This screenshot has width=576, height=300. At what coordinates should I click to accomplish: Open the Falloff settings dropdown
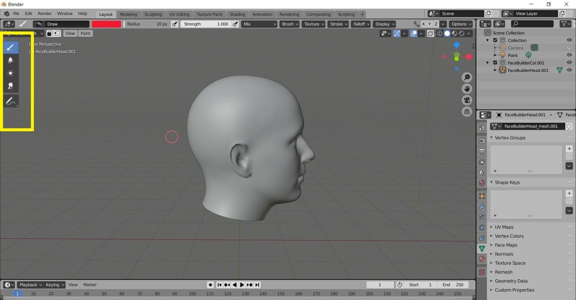(x=361, y=24)
